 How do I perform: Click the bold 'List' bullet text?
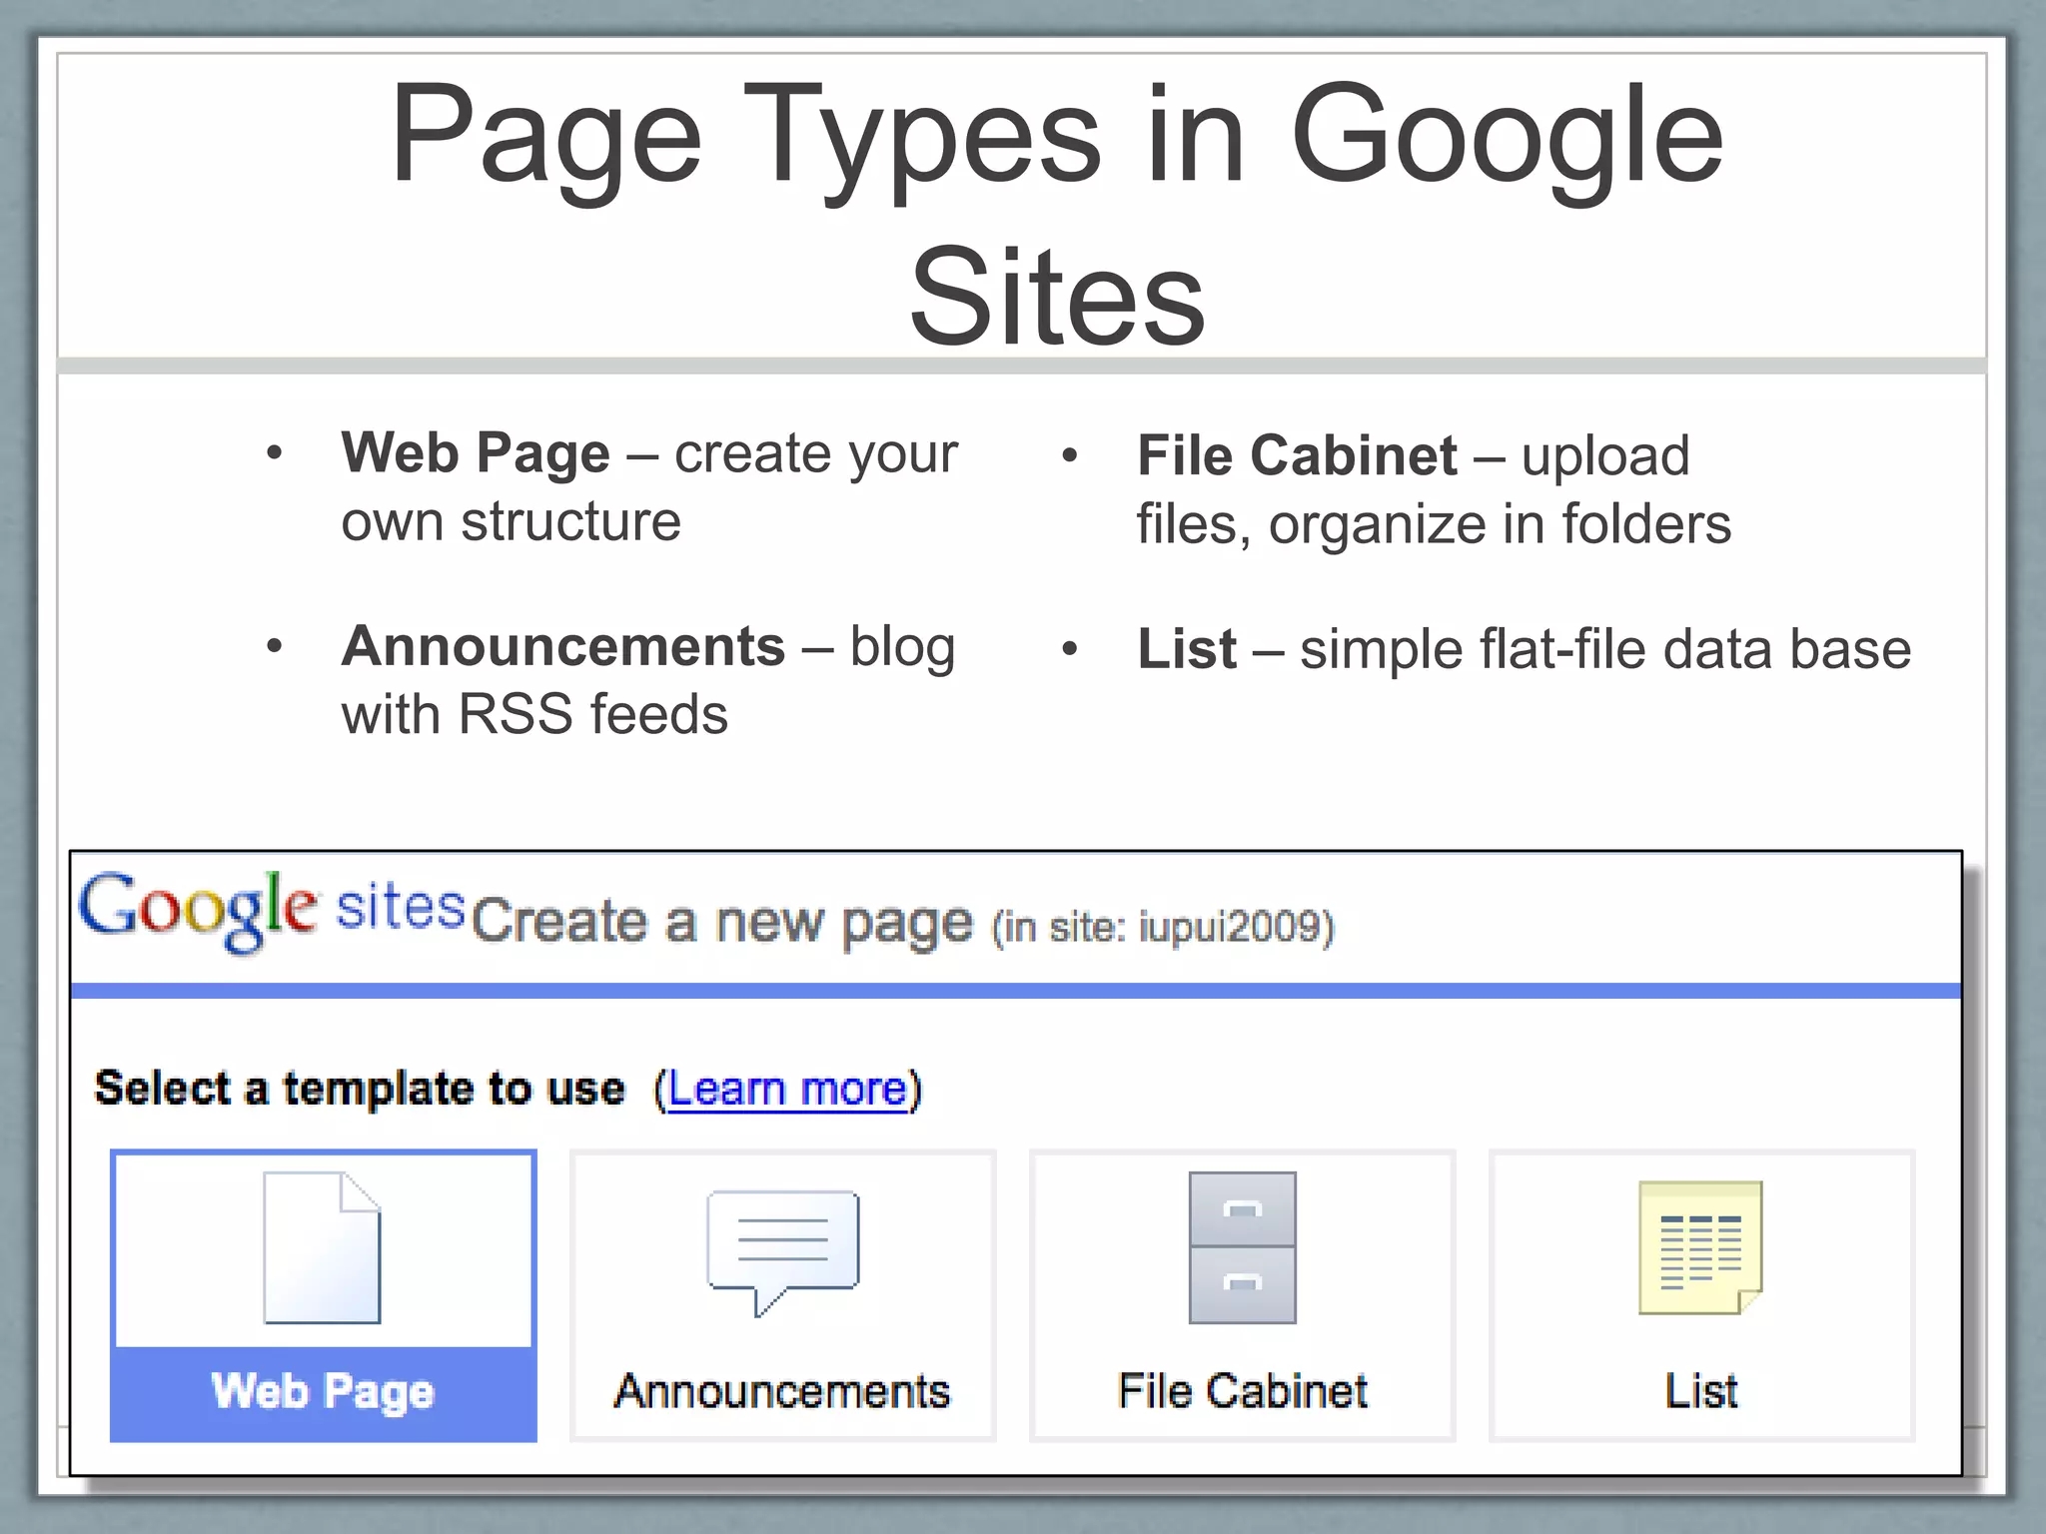pyautogui.click(x=1187, y=649)
